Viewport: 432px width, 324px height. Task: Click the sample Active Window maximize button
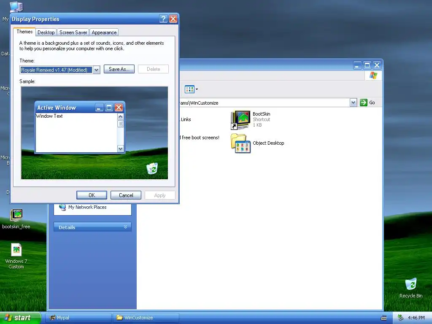(109, 108)
